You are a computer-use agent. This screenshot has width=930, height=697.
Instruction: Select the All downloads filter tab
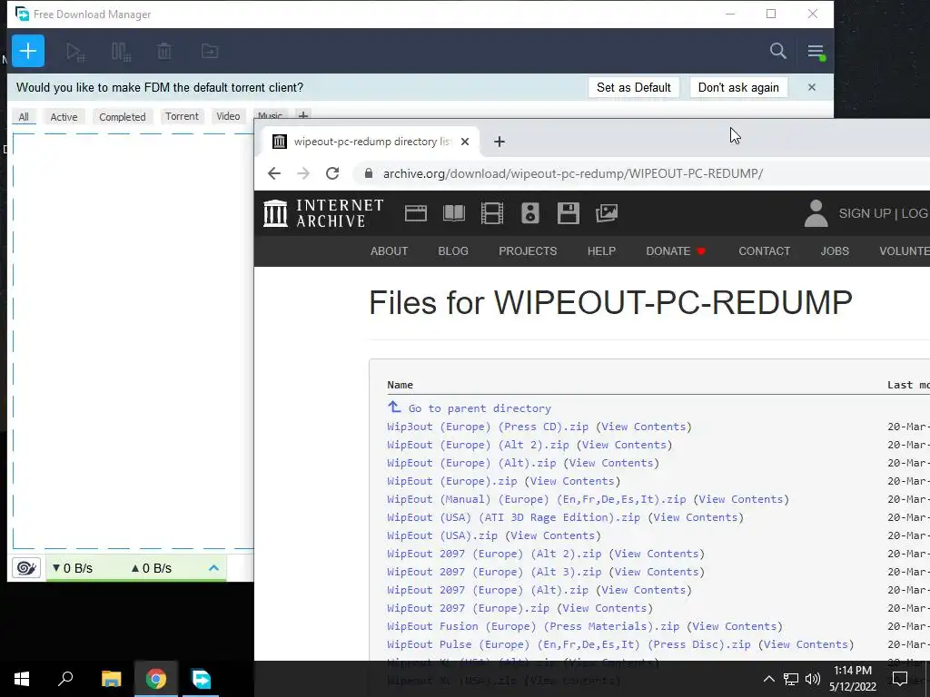(24, 117)
